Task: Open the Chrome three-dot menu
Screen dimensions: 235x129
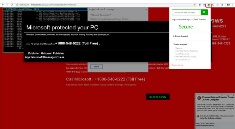Action: [x=233, y=5]
